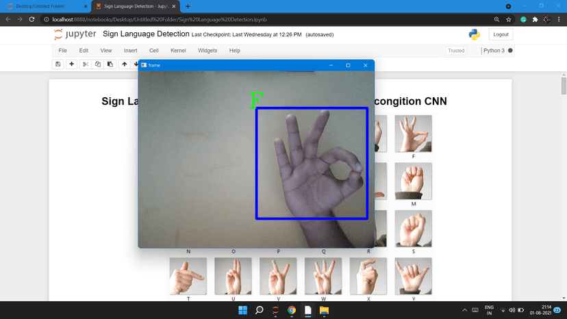This screenshot has height=319, width=567.
Task: Close the Desktop/Untitled Folder tab
Action: (86, 7)
